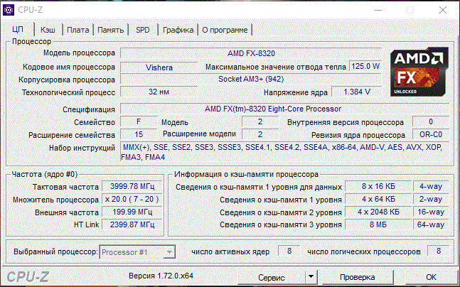Open the arrow menu next to Сервис
The width and height of the screenshot is (460, 287).
310,276
